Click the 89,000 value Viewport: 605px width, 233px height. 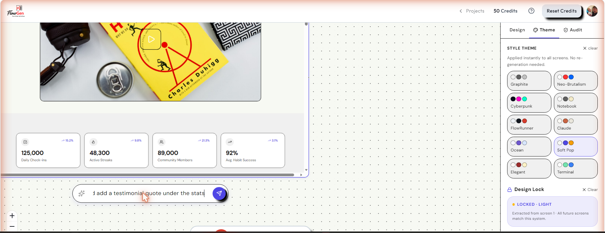tap(168, 153)
